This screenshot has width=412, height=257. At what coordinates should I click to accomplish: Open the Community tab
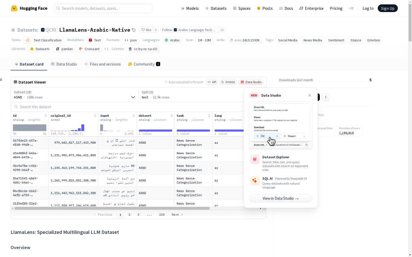pyautogui.click(x=144, y=64)
